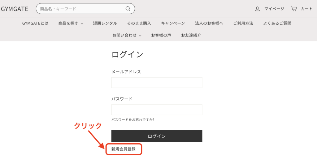Focus the パスワード input field

(x=157, y=110)
